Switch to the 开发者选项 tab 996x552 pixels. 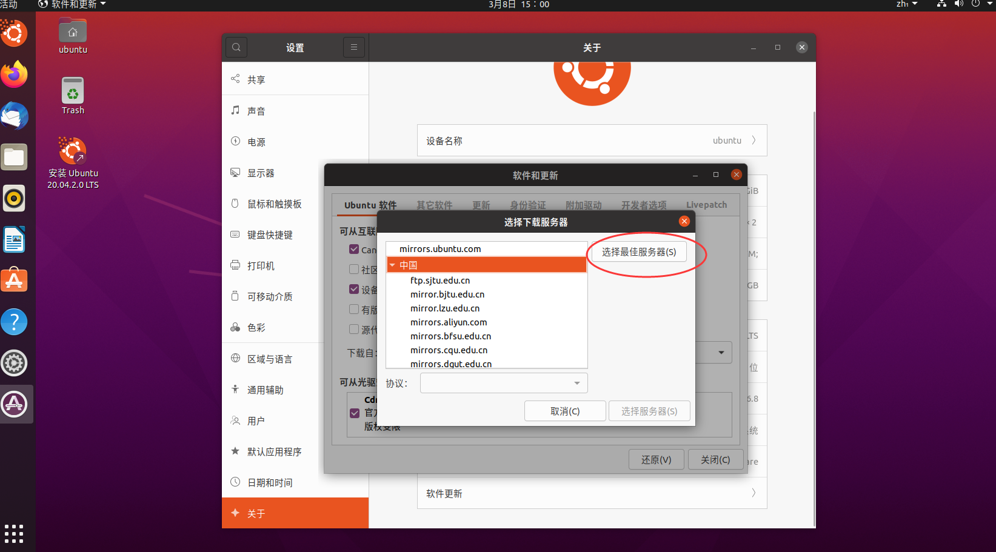click(644, 205)
